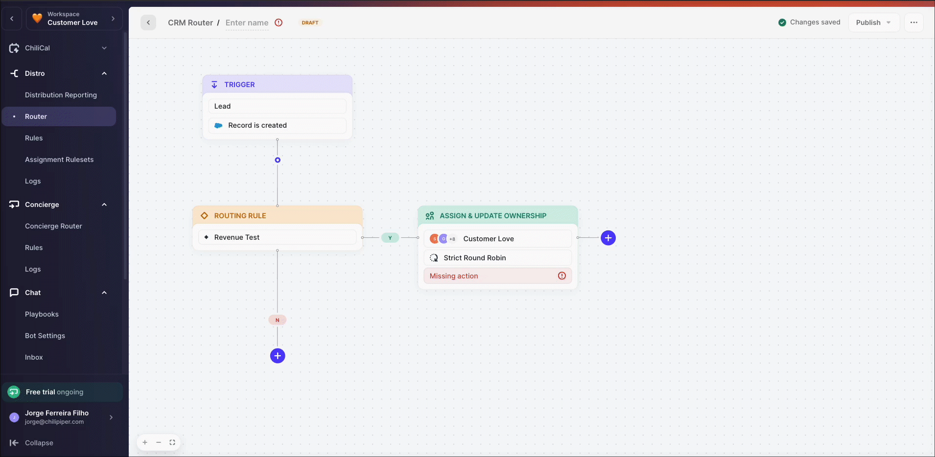Click the ChiliCal calendar icon
The height and width of the screenshot is (457, 935).
(14, 48)
